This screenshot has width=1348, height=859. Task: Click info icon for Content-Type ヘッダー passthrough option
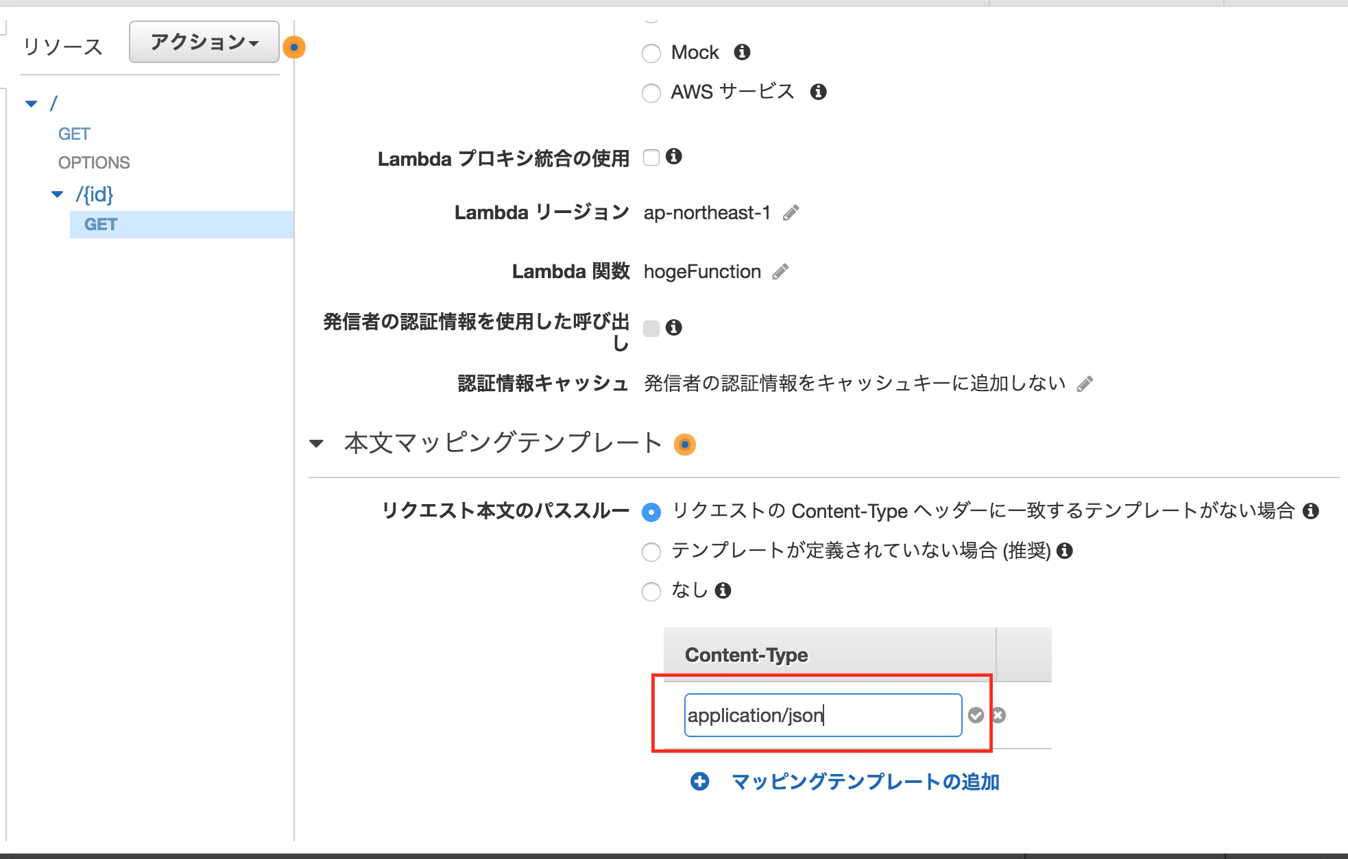click(x=1311, y=511)
